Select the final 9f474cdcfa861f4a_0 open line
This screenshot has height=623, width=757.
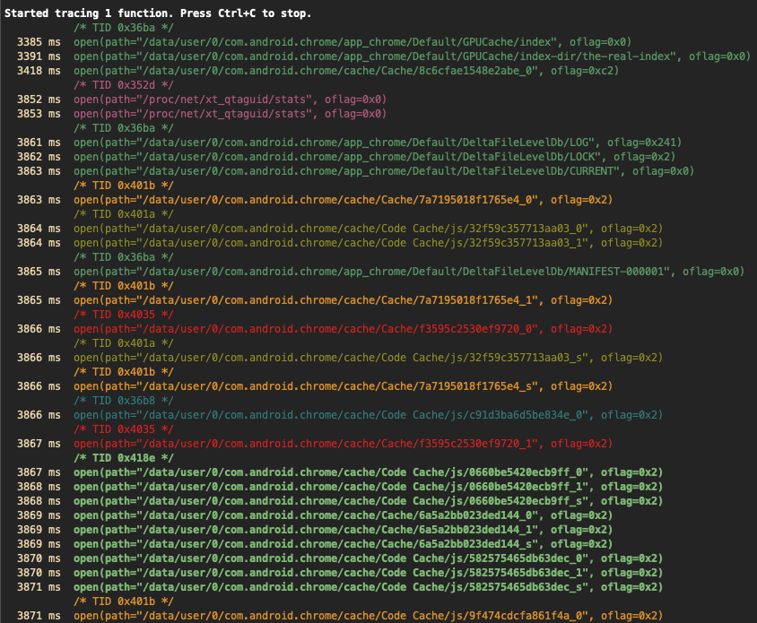coord(368,616)
